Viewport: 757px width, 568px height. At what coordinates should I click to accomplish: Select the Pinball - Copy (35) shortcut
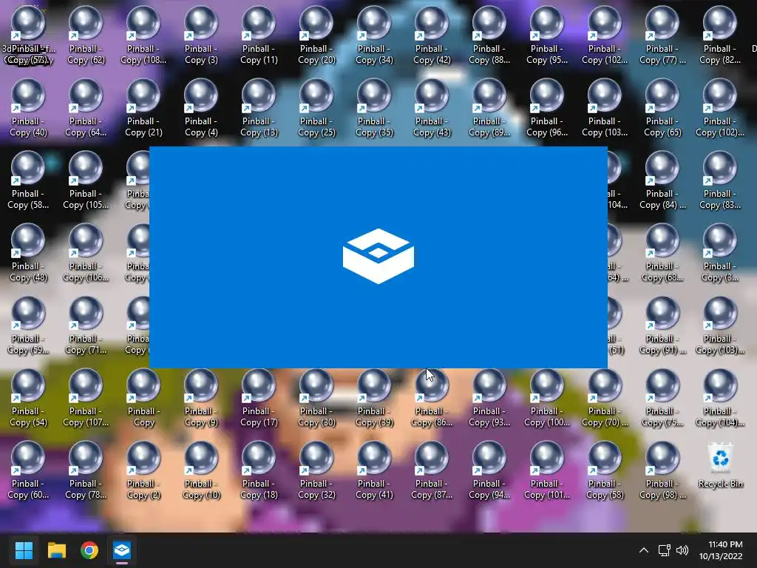[x=374, y=108]
